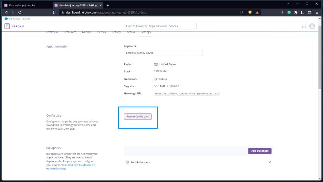323x182 pixels.
Task: Click the Heroku logo icon
Action: [x=7, y=26]
